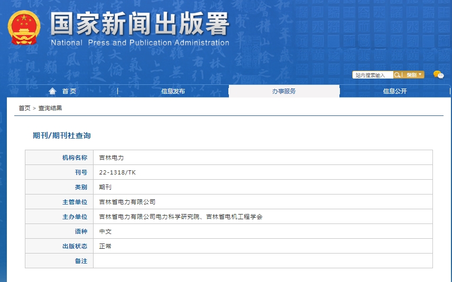Click the 正常 publication status value
452x282 pixels.
point(105,246)
